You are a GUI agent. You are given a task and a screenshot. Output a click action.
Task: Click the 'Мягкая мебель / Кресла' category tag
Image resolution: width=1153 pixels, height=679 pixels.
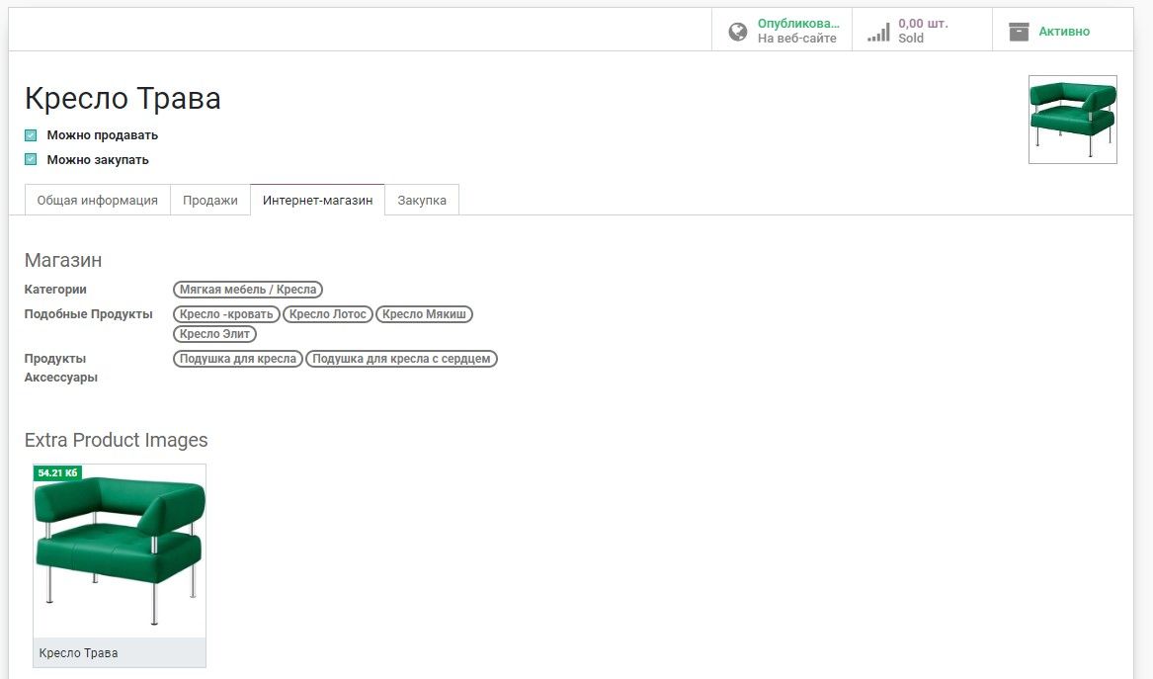tap(248, 290)
